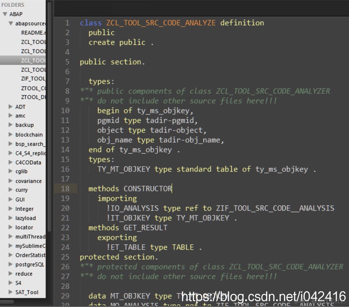Screen dimensions: 349x307
Task: Click the FOLDERS sidebar heading
Action: [x=13, y=5]
